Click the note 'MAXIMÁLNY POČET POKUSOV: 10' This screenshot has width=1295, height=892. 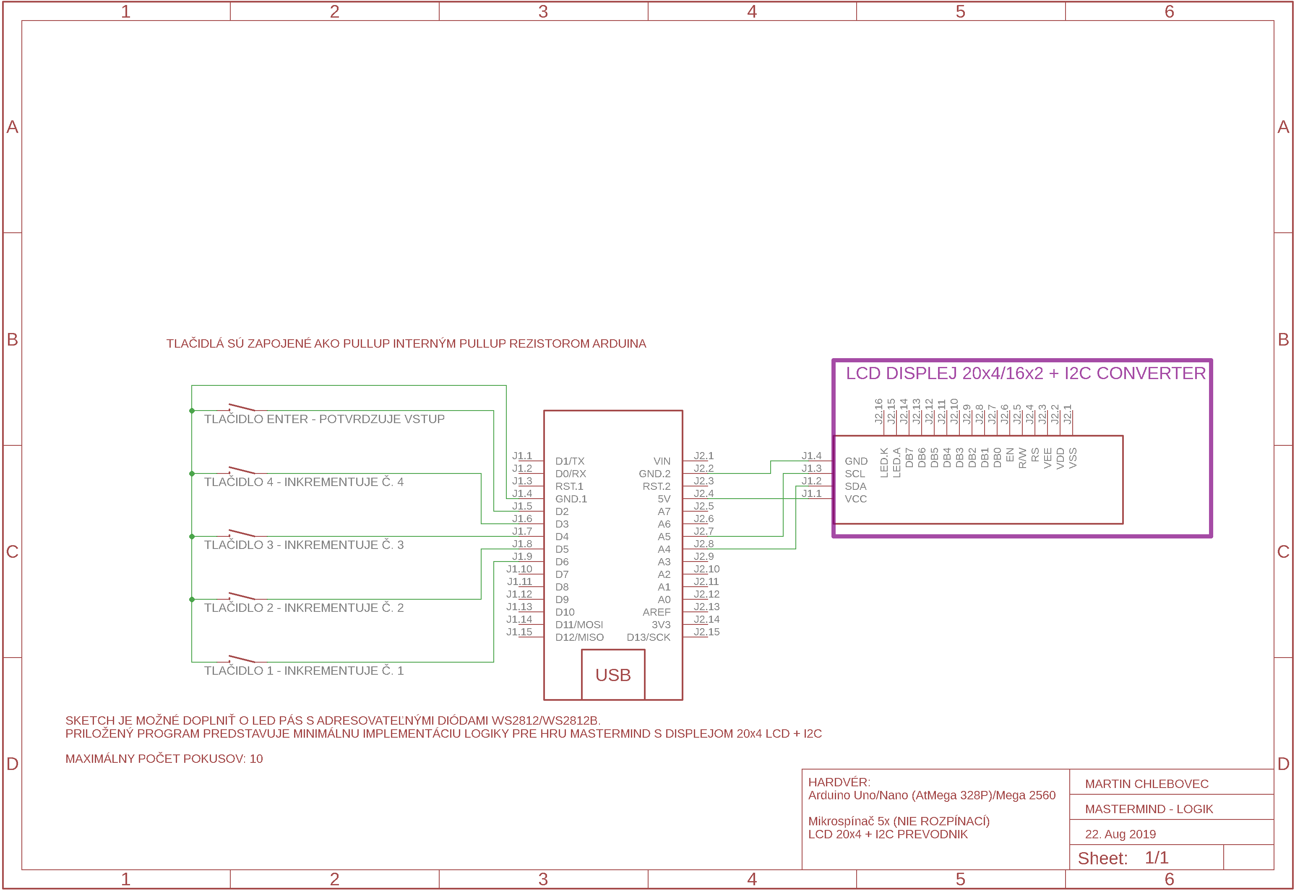click(x=164, y=758)
